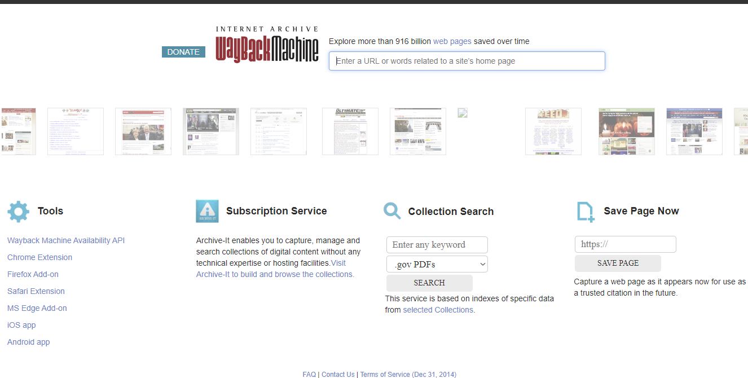Screen dimensions: 748x378
Task: Open the MS Edge Add-on link
Action: point(37,308)
